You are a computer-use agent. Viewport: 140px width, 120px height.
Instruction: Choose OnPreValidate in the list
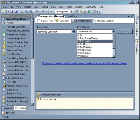click(95, 53)
